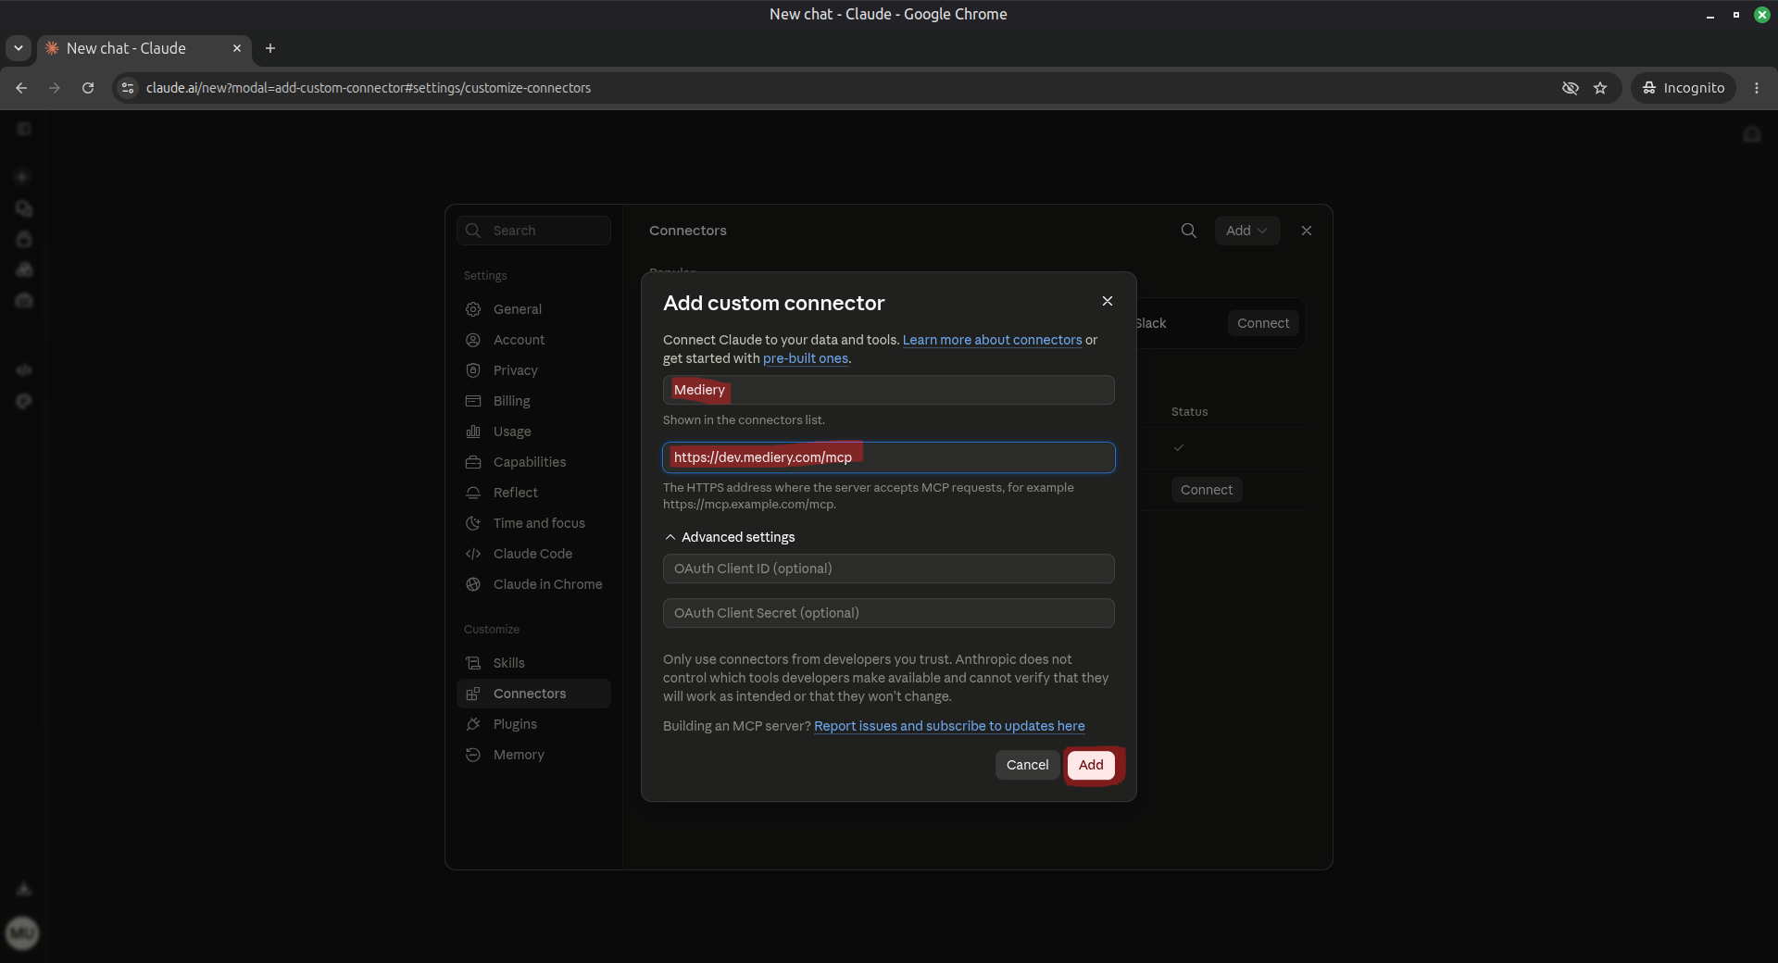Image resolution: width=1778 pixels, height=963 pixels.
Task: Click the Connect button beside Slack
Action: click(x=1263, y=323)
